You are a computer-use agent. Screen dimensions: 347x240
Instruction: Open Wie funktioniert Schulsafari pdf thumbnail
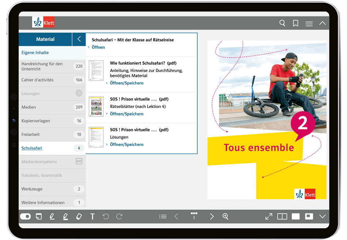point(96,70)
